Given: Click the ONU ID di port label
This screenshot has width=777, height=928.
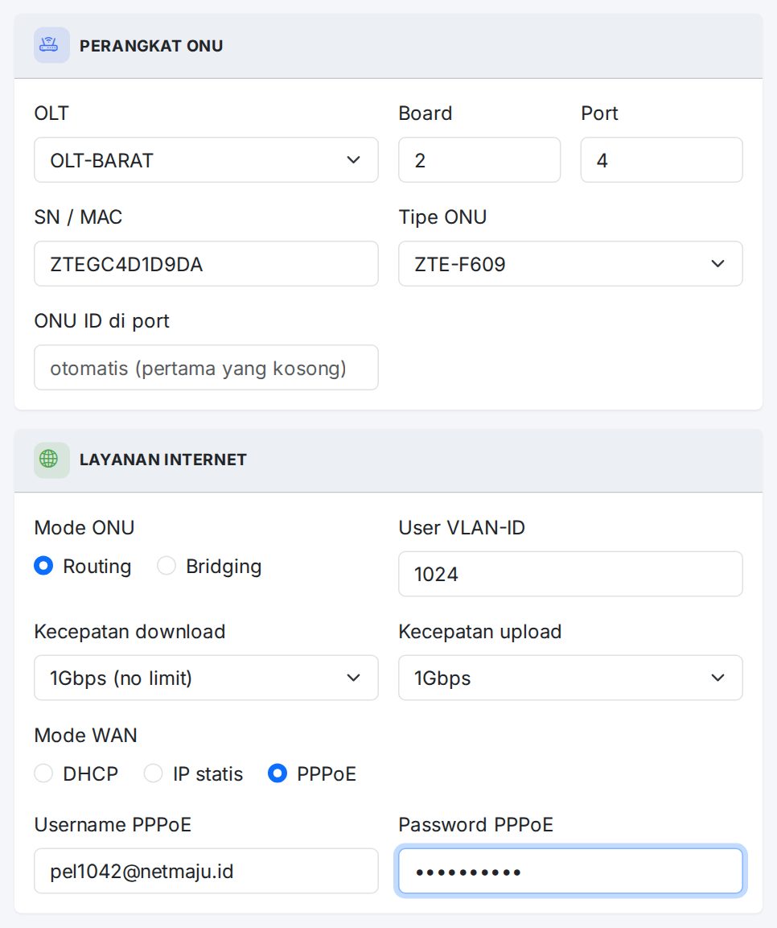Looking at the screenshot, I should click(x=101, y=321).
